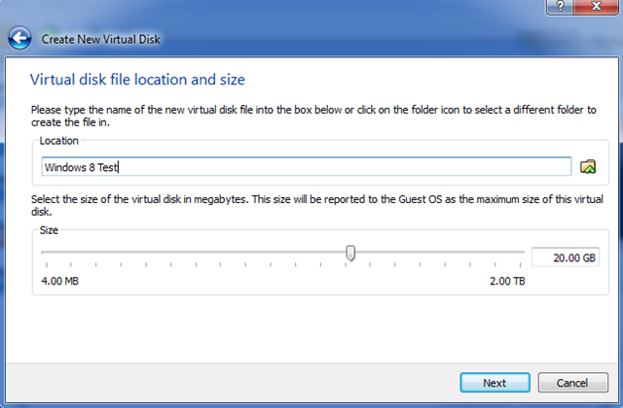Image resolution: width=623 pixels, height=408 pixels.
Task: Click the Location group label
Action: click(x=58, y=141)
